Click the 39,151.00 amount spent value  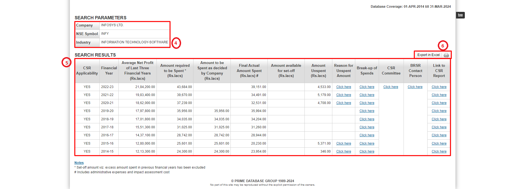259,87
